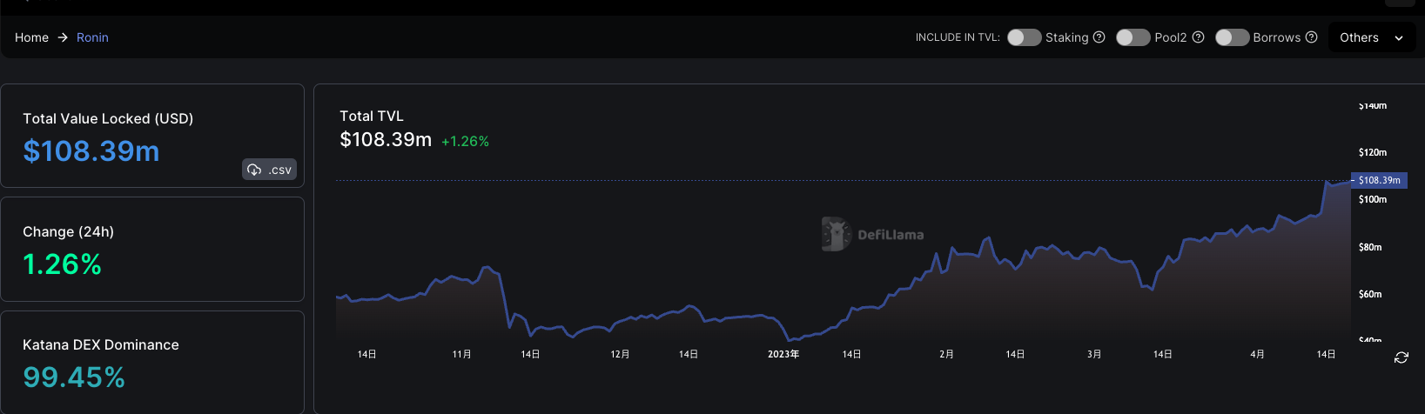
Task: Click the Borrows help question icon
Action: pos(1312,37)
